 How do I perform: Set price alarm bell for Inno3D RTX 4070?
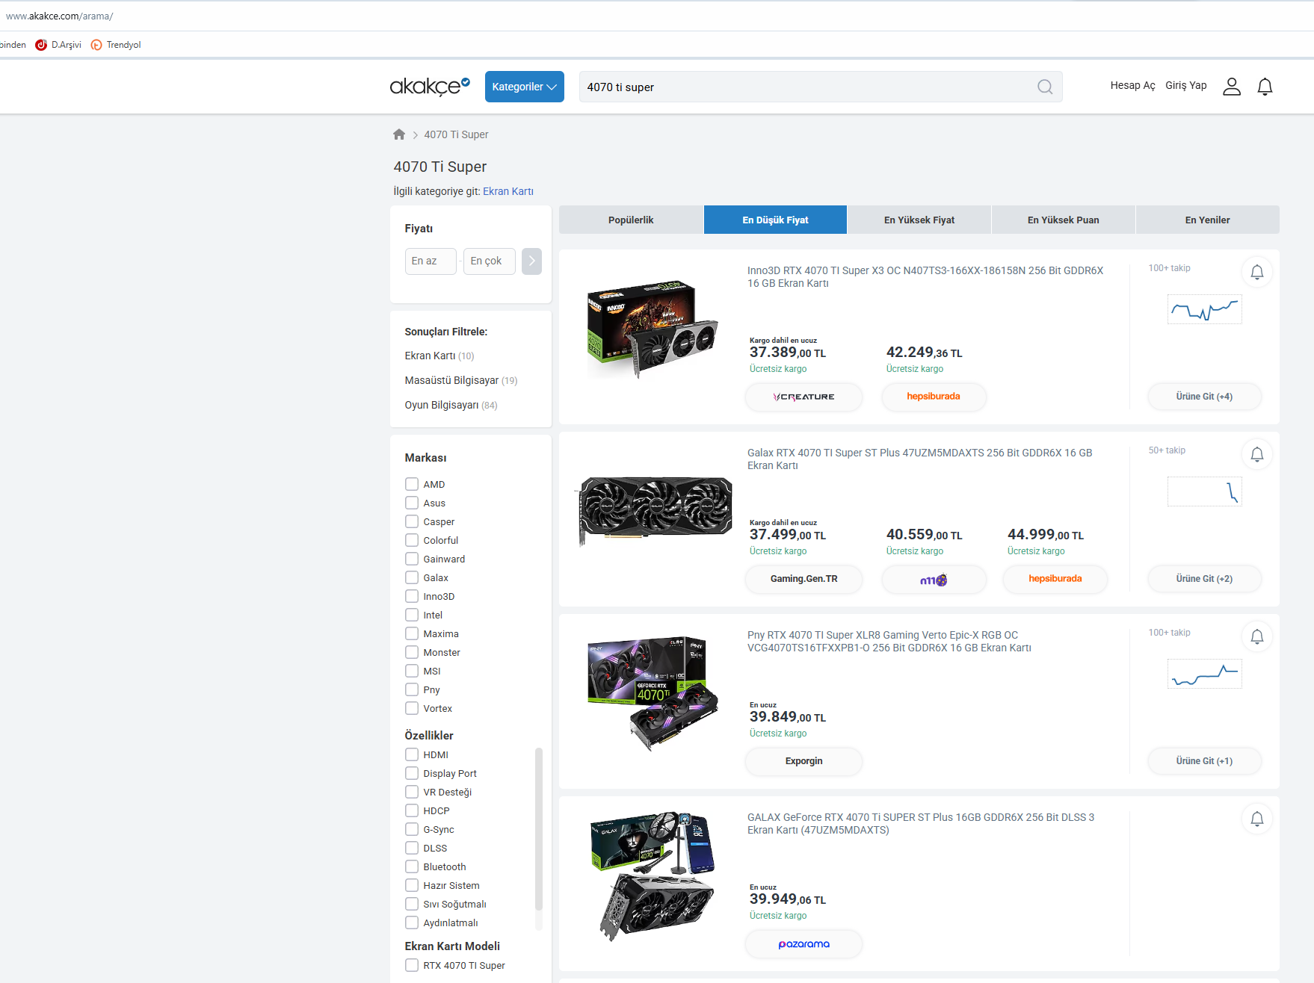(1257, 272)
